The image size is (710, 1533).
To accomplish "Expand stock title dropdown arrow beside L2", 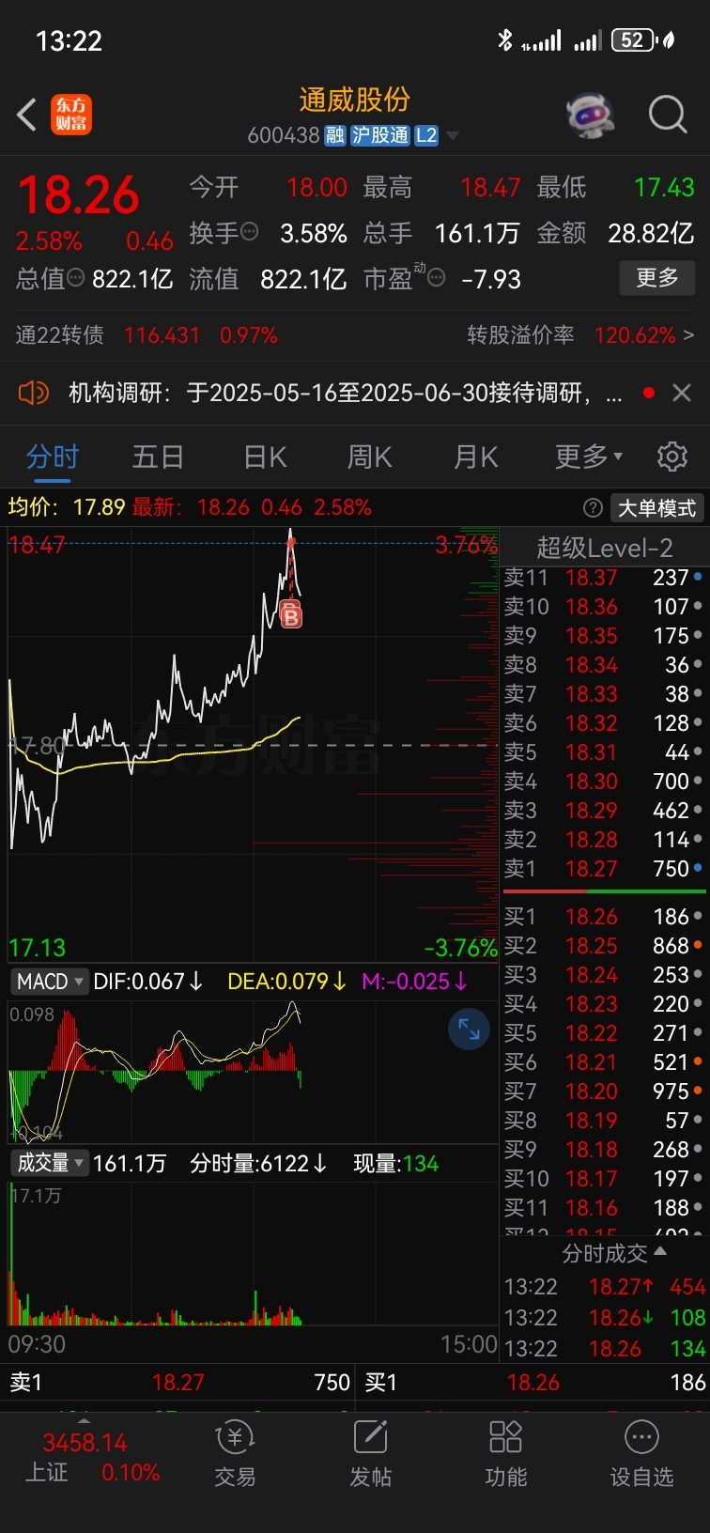I will tap(453, 136).
